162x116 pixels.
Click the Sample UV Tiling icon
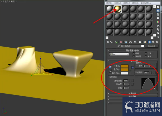pyautogui.click(x=158, y=18)
